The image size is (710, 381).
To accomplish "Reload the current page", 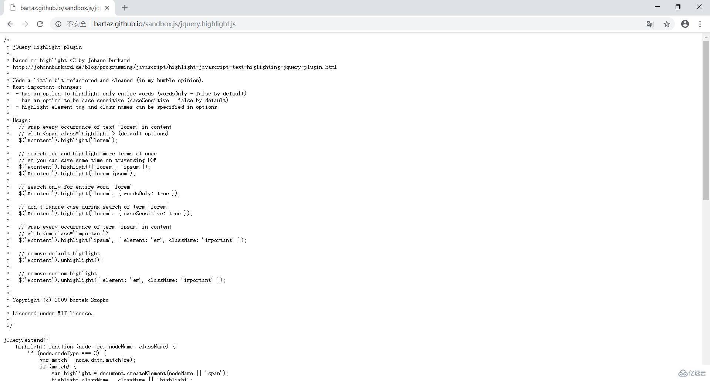I will click(x=40, y=24).
